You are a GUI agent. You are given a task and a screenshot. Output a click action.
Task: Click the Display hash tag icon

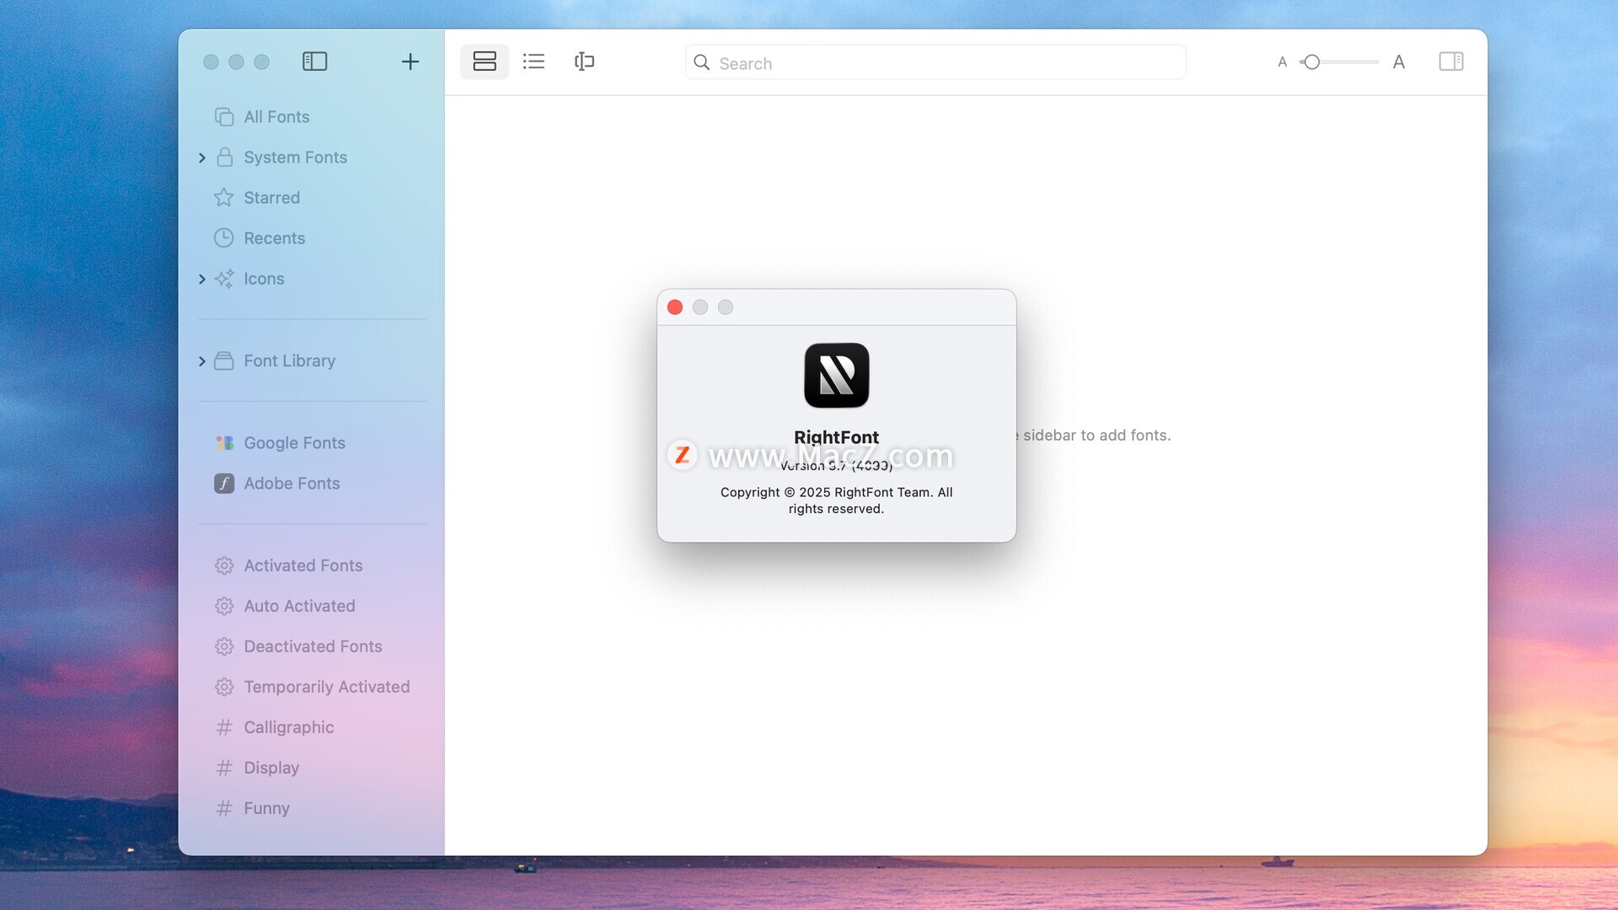click(x=224, y=768)
